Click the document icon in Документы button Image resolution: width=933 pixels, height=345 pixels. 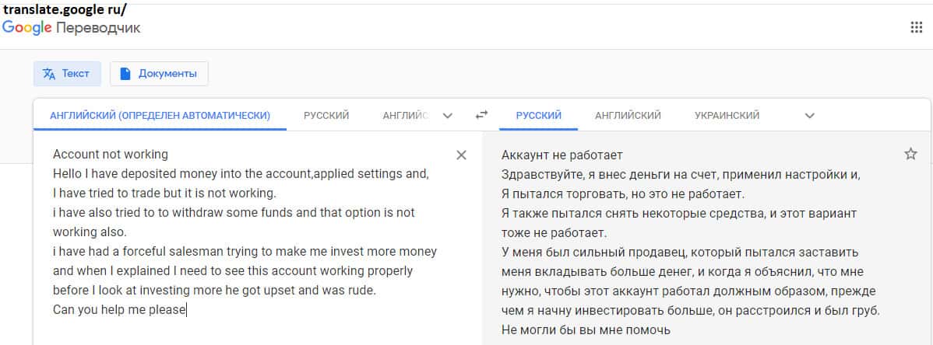pyautogui.click(x=125, y=74)
